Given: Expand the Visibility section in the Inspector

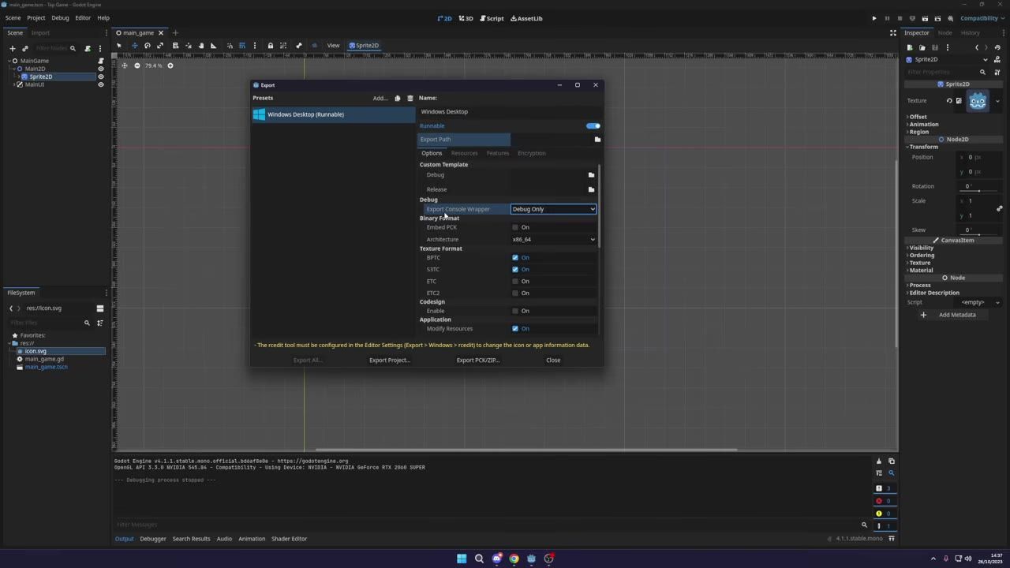Looking at the screenshot, I should click(x=921, y=248).
